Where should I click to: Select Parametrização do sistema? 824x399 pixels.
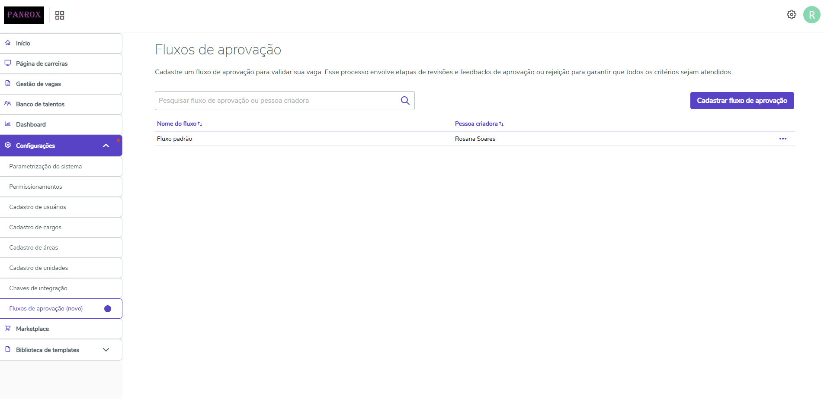(x=61, y=166)
